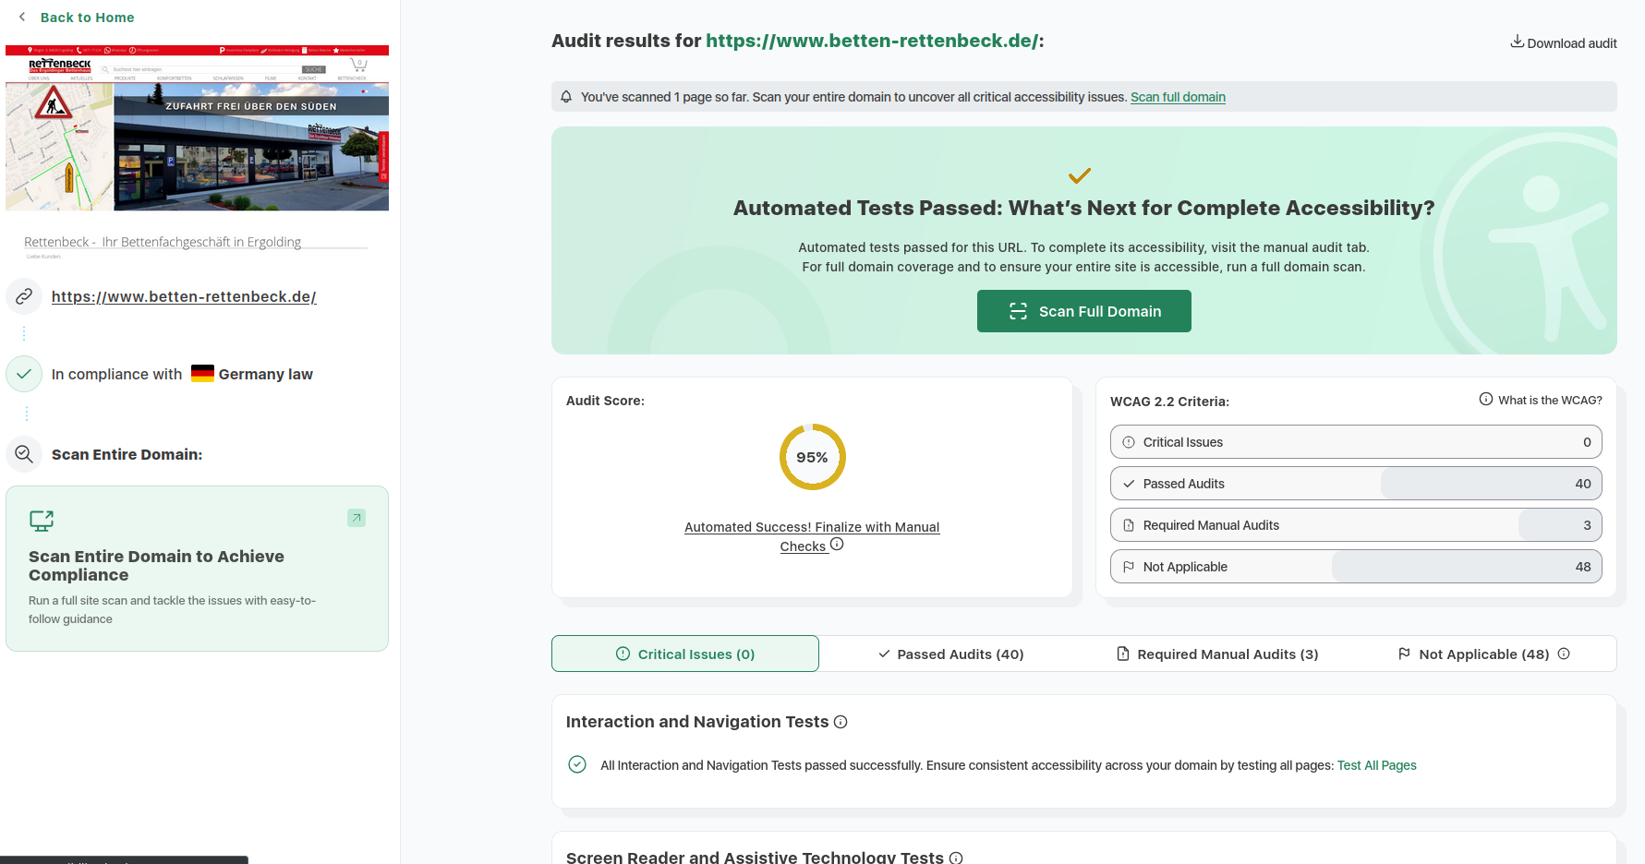
Task: Click the Back to Home arrow icon
Action: point(22,17)
